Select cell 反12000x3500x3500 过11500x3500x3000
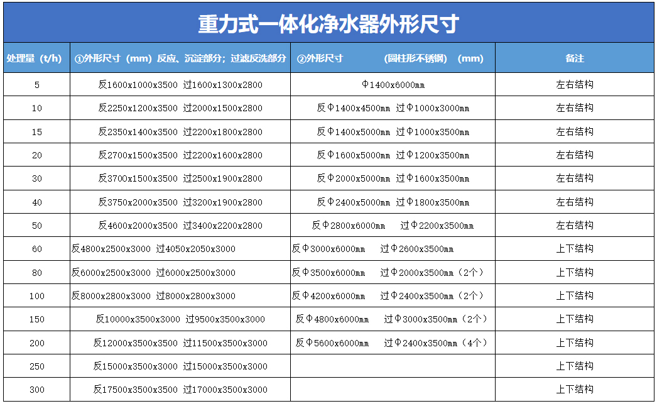The height and width of the screenshot is (411, 657). [x=182, y=342]
